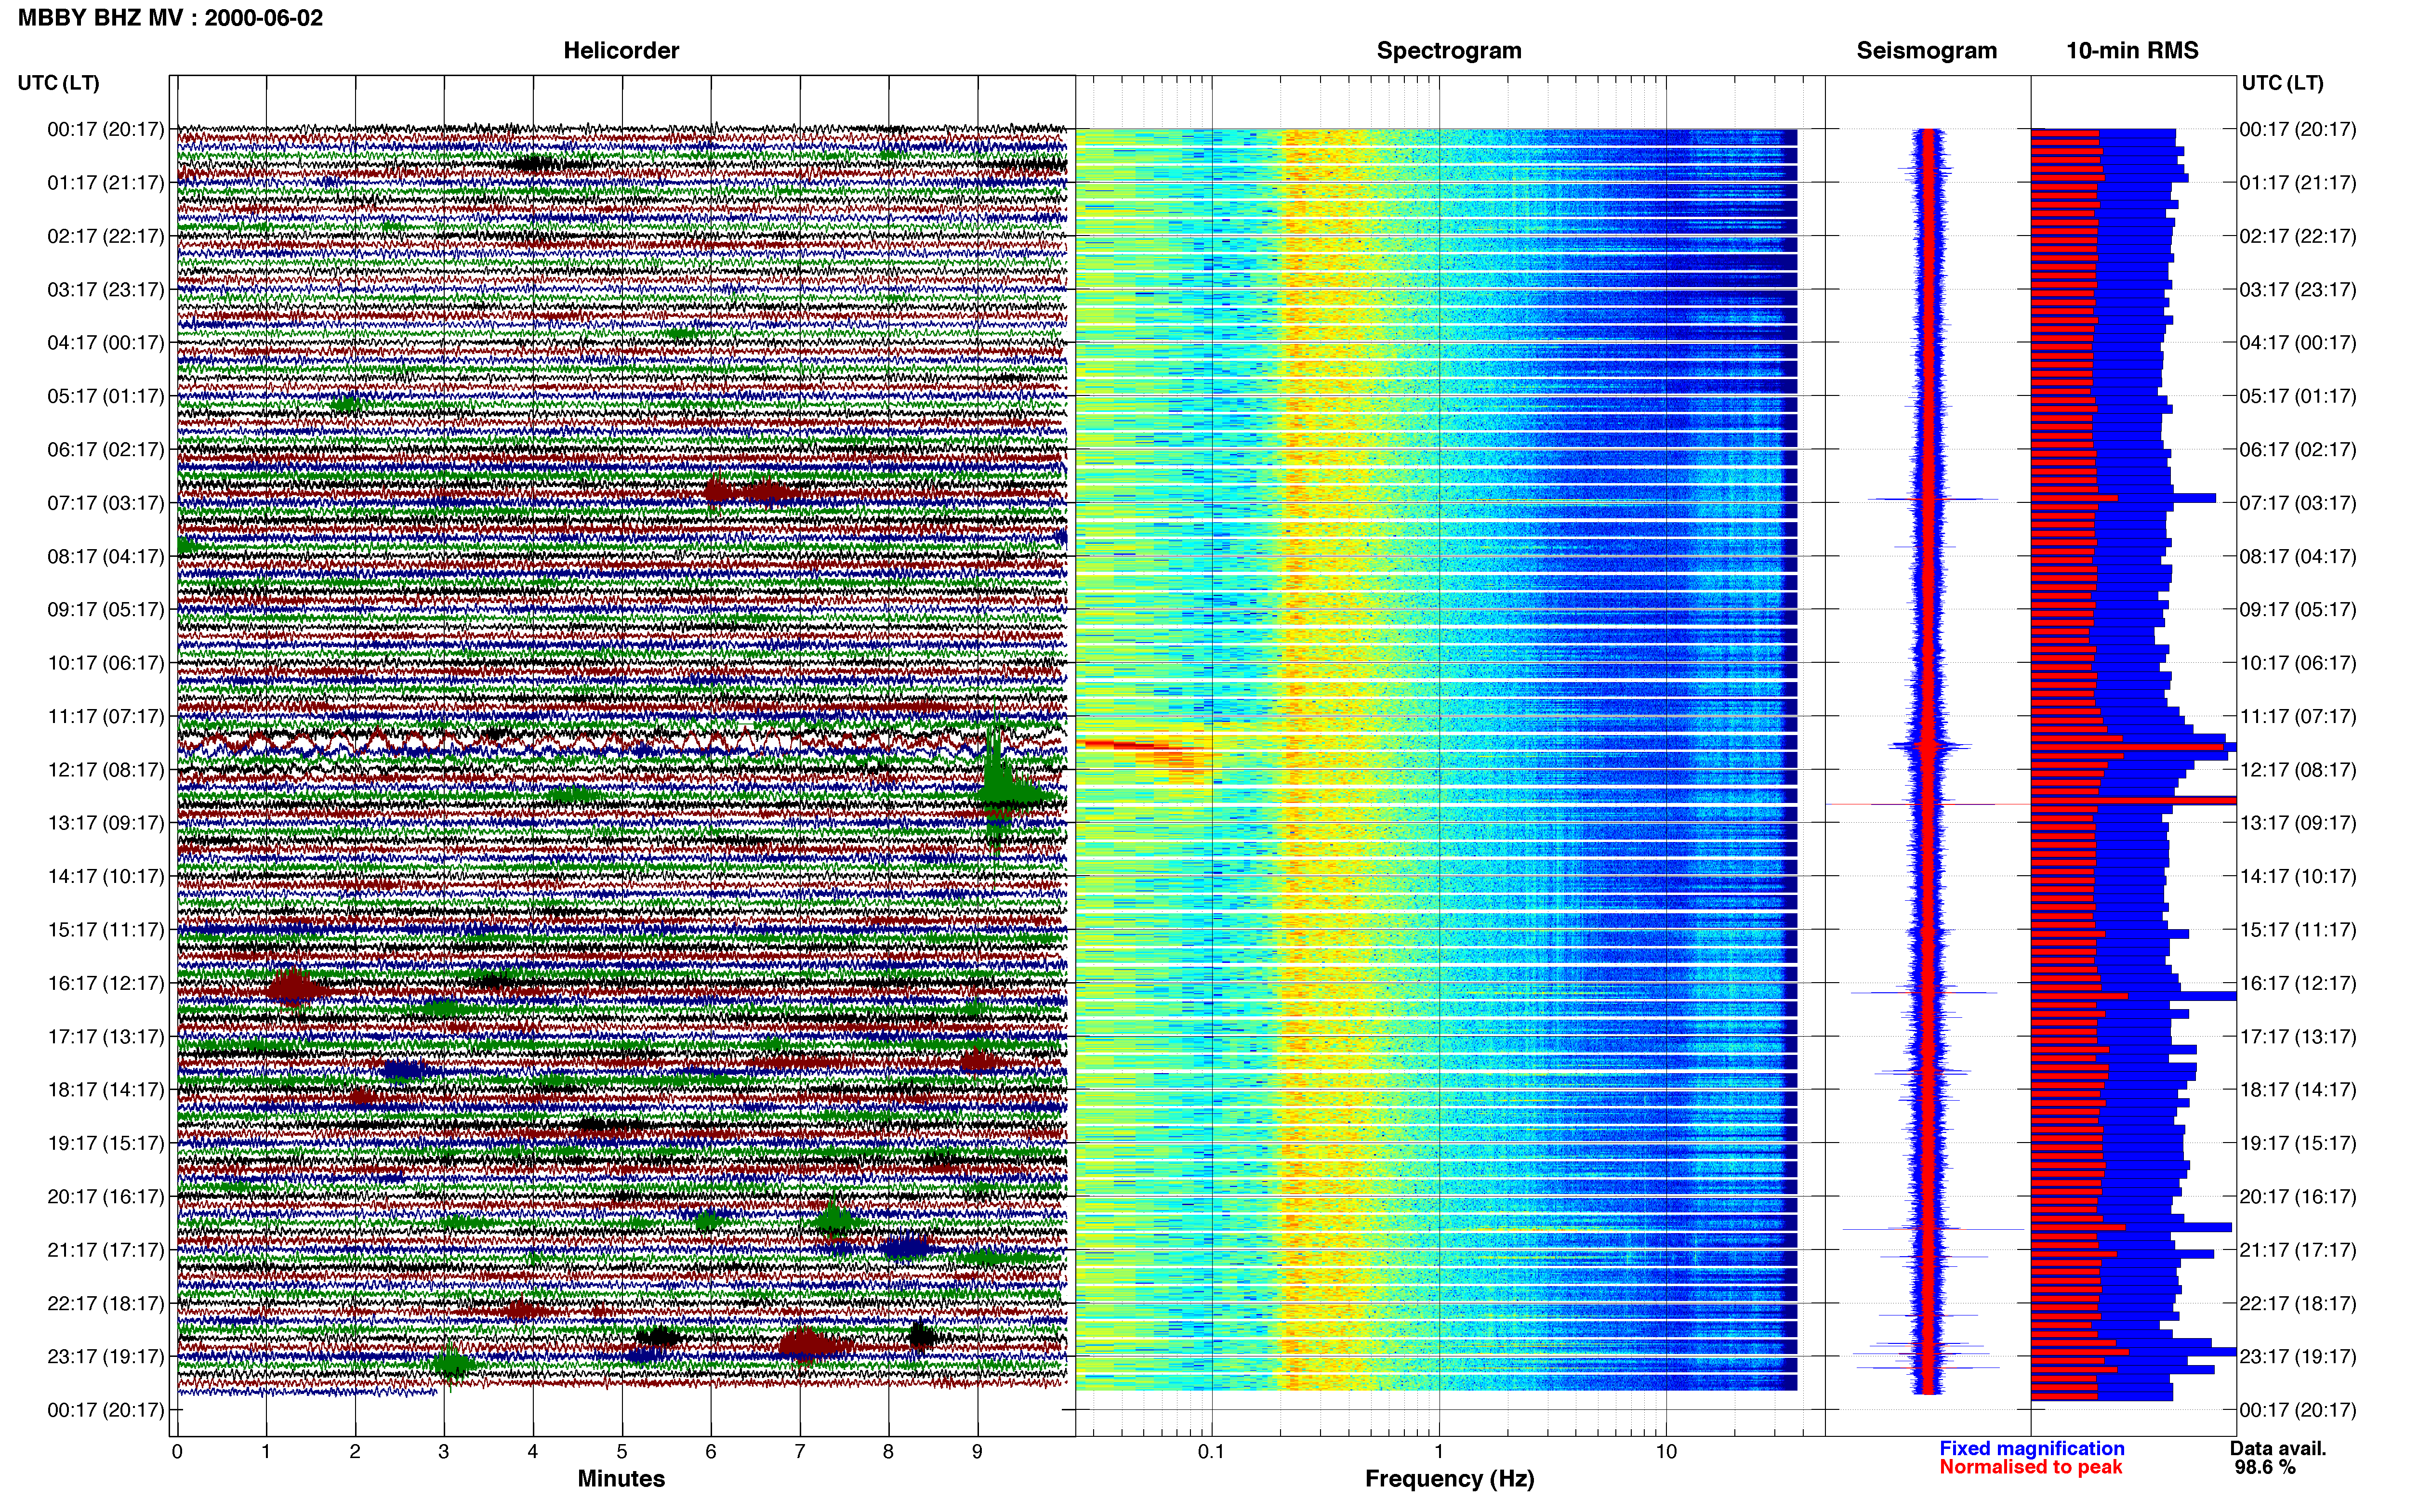Click the right 'UTC (LT)' axis label
The width and height of the screenshot is (2418, 1512).
pos(2282,83)
